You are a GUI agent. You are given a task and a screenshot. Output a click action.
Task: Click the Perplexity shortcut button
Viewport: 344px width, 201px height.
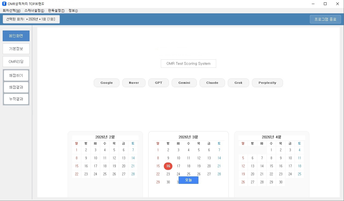tap(267, 83)
